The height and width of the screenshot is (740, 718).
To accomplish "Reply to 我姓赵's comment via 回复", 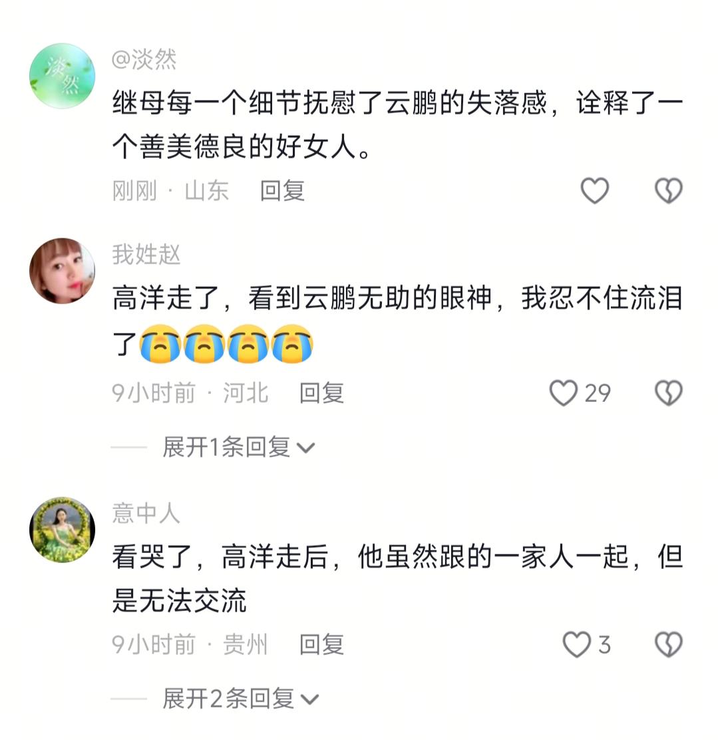I will (x=321, y=393).
